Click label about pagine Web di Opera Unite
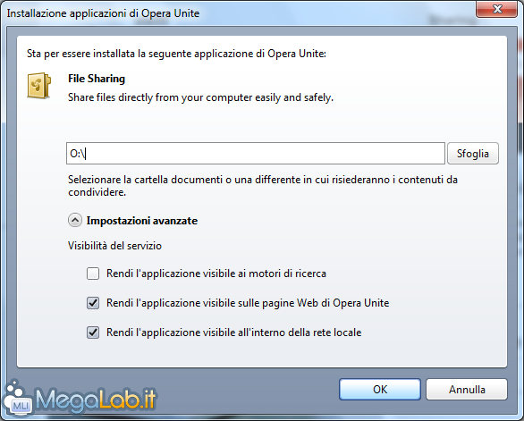The height and width of the screenshot is (421, 524). click(248, 303)
